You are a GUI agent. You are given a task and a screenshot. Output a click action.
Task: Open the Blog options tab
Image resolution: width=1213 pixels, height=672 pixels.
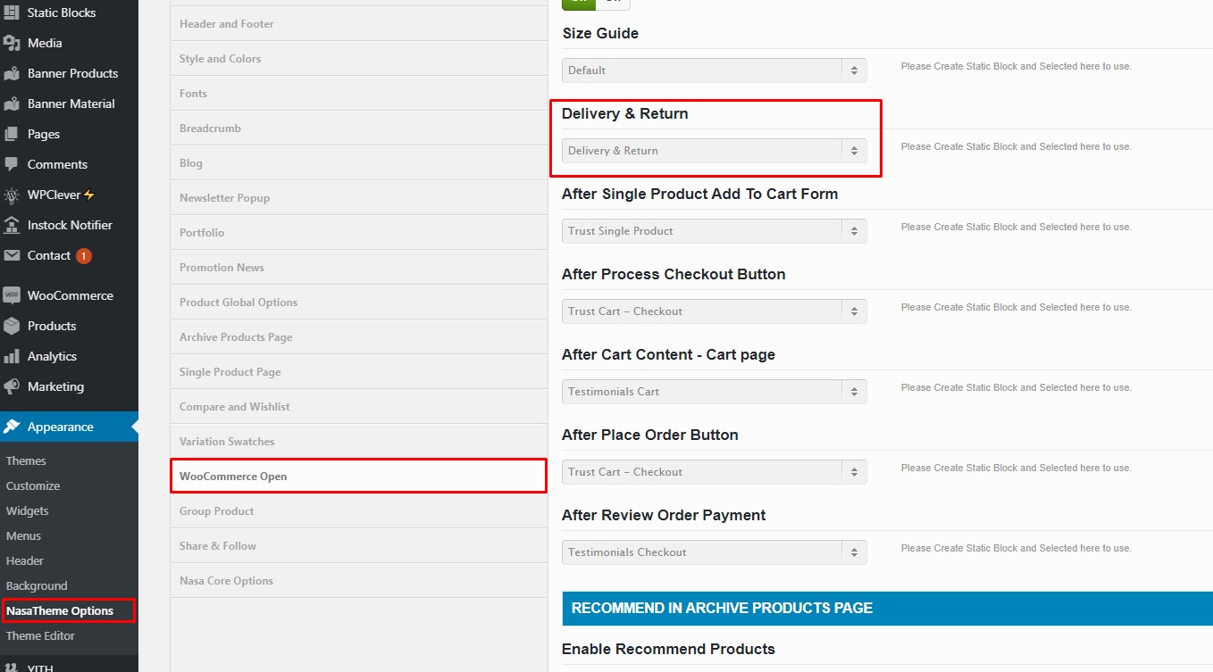[x=359, y=163]
